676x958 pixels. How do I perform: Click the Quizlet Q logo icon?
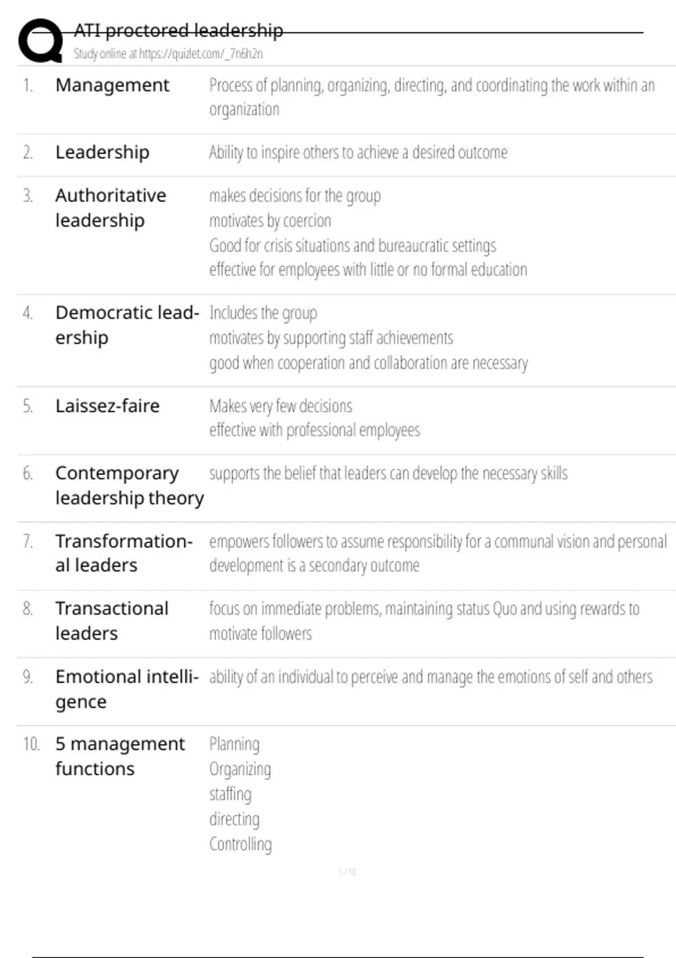41,41
